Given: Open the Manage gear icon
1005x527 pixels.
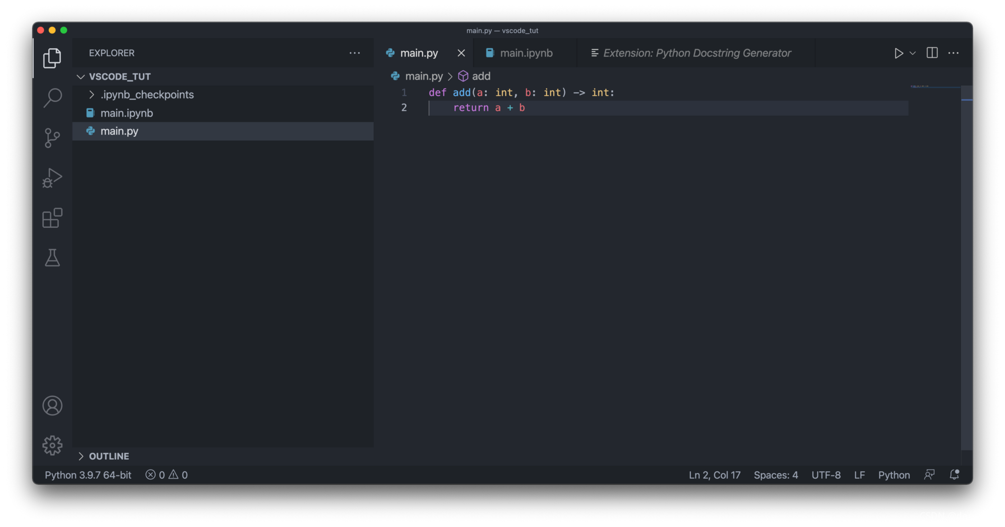Looking at the screenshot, I should tap(52, 445).
